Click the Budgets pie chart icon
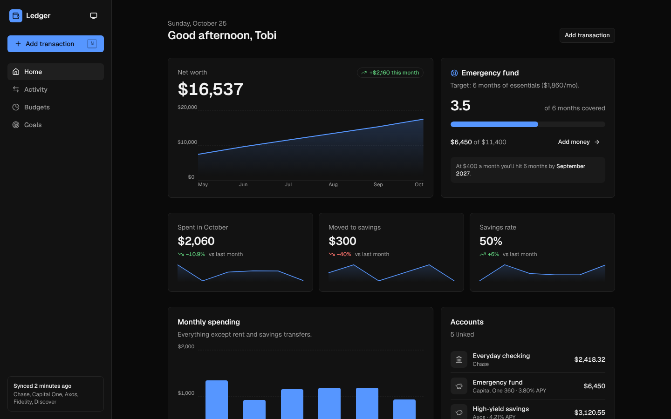Viewport: 671px width, 419px height. pos(16,107)
